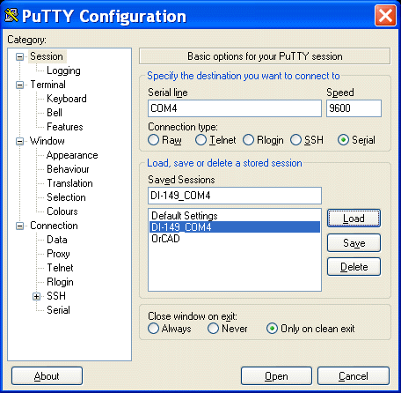Select OrCAD in saved sessions list
401x393 pixels.
pyautogui.click(x=165, y=239)
